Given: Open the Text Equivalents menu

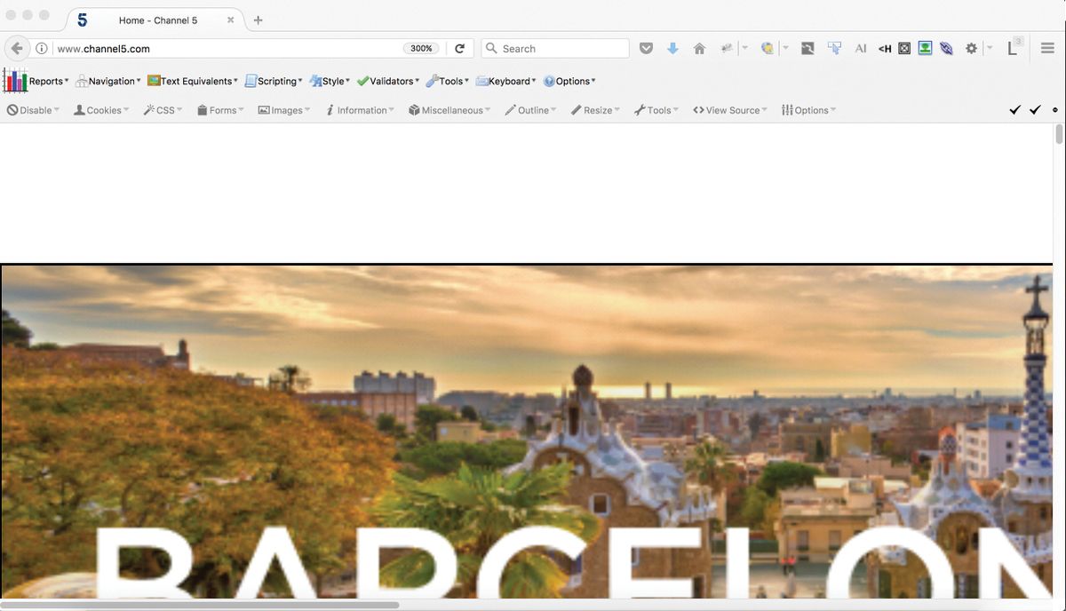Looking at the screenshot, I should click(x=192, y=81).
